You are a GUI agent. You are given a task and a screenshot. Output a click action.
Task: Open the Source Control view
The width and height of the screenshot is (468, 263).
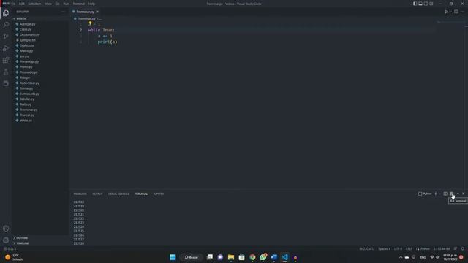(x=6, y=37)
